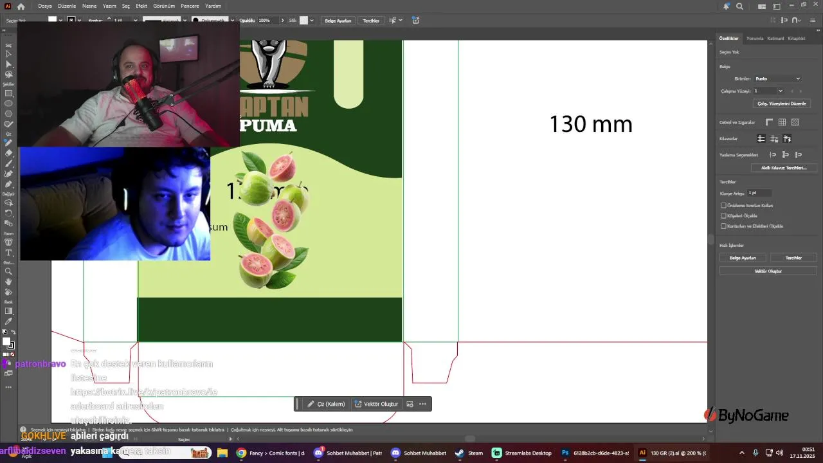This screenshot has width=823, height=463.
Task: Open Photoshop document from taskbar
Action: (x=595, y=453)
